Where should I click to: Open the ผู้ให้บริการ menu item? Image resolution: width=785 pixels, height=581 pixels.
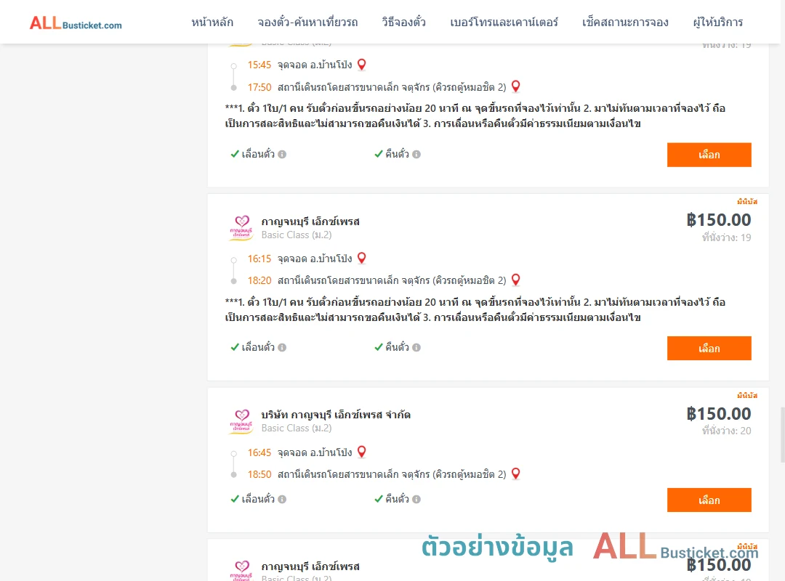pos(718,23)
